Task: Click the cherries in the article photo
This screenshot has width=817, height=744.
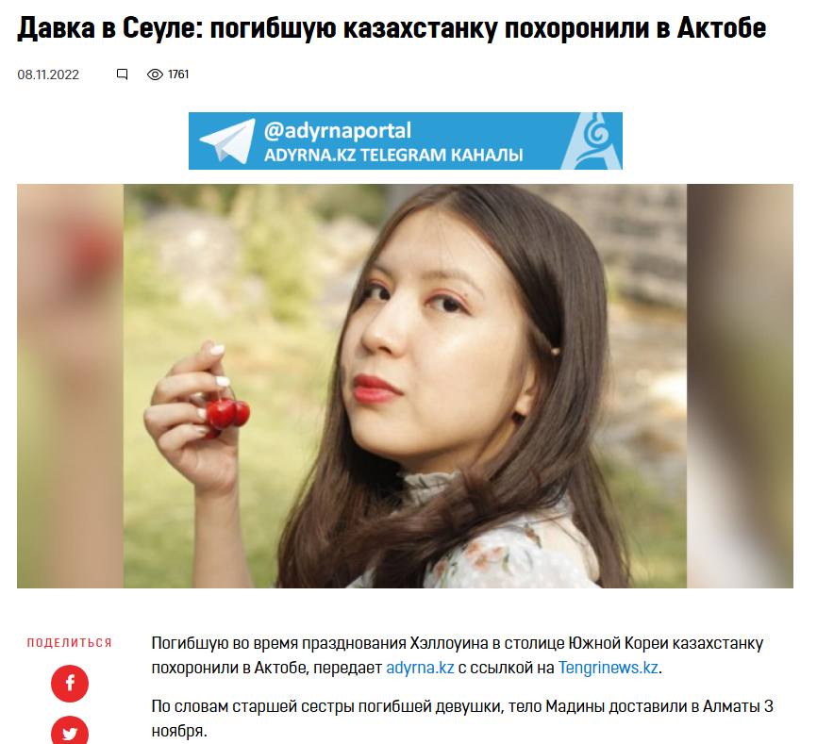Action: 227,414
